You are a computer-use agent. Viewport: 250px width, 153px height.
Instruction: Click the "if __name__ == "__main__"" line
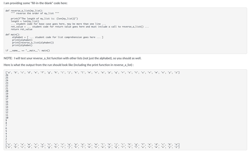(27, 50)
